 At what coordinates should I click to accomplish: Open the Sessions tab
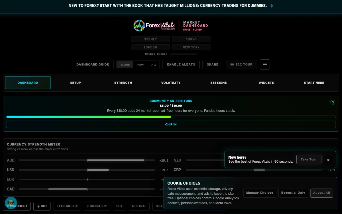point(219,83)
